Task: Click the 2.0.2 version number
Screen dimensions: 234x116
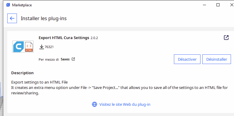Action: point(94,38)
